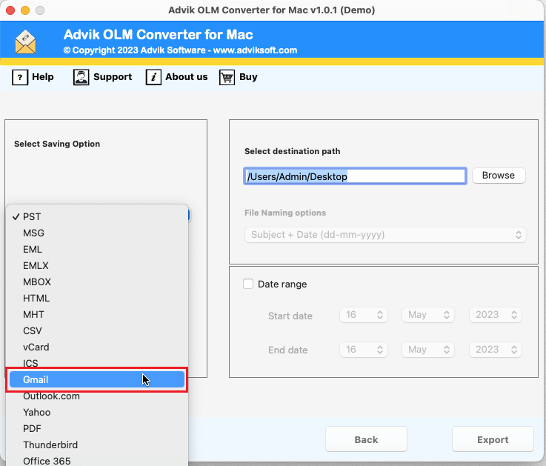Open Start date month selector
The height and width of the screenshot is (466, 546).
[x=428, y=315]
